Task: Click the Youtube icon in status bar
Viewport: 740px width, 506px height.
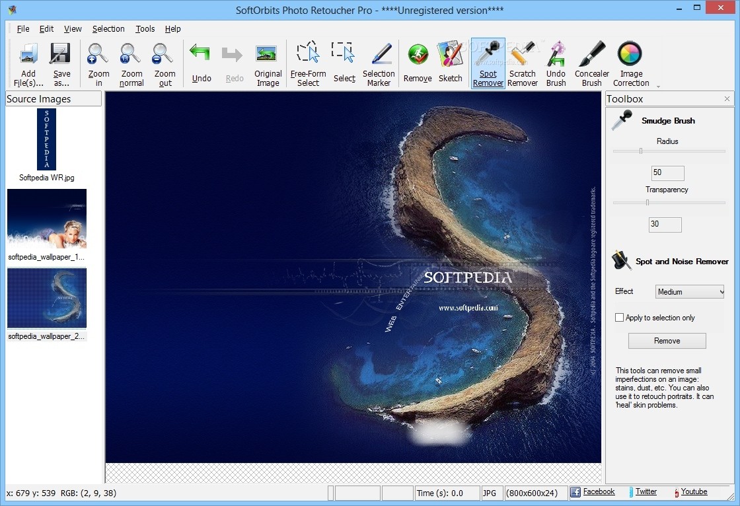Action: point(677,492)
